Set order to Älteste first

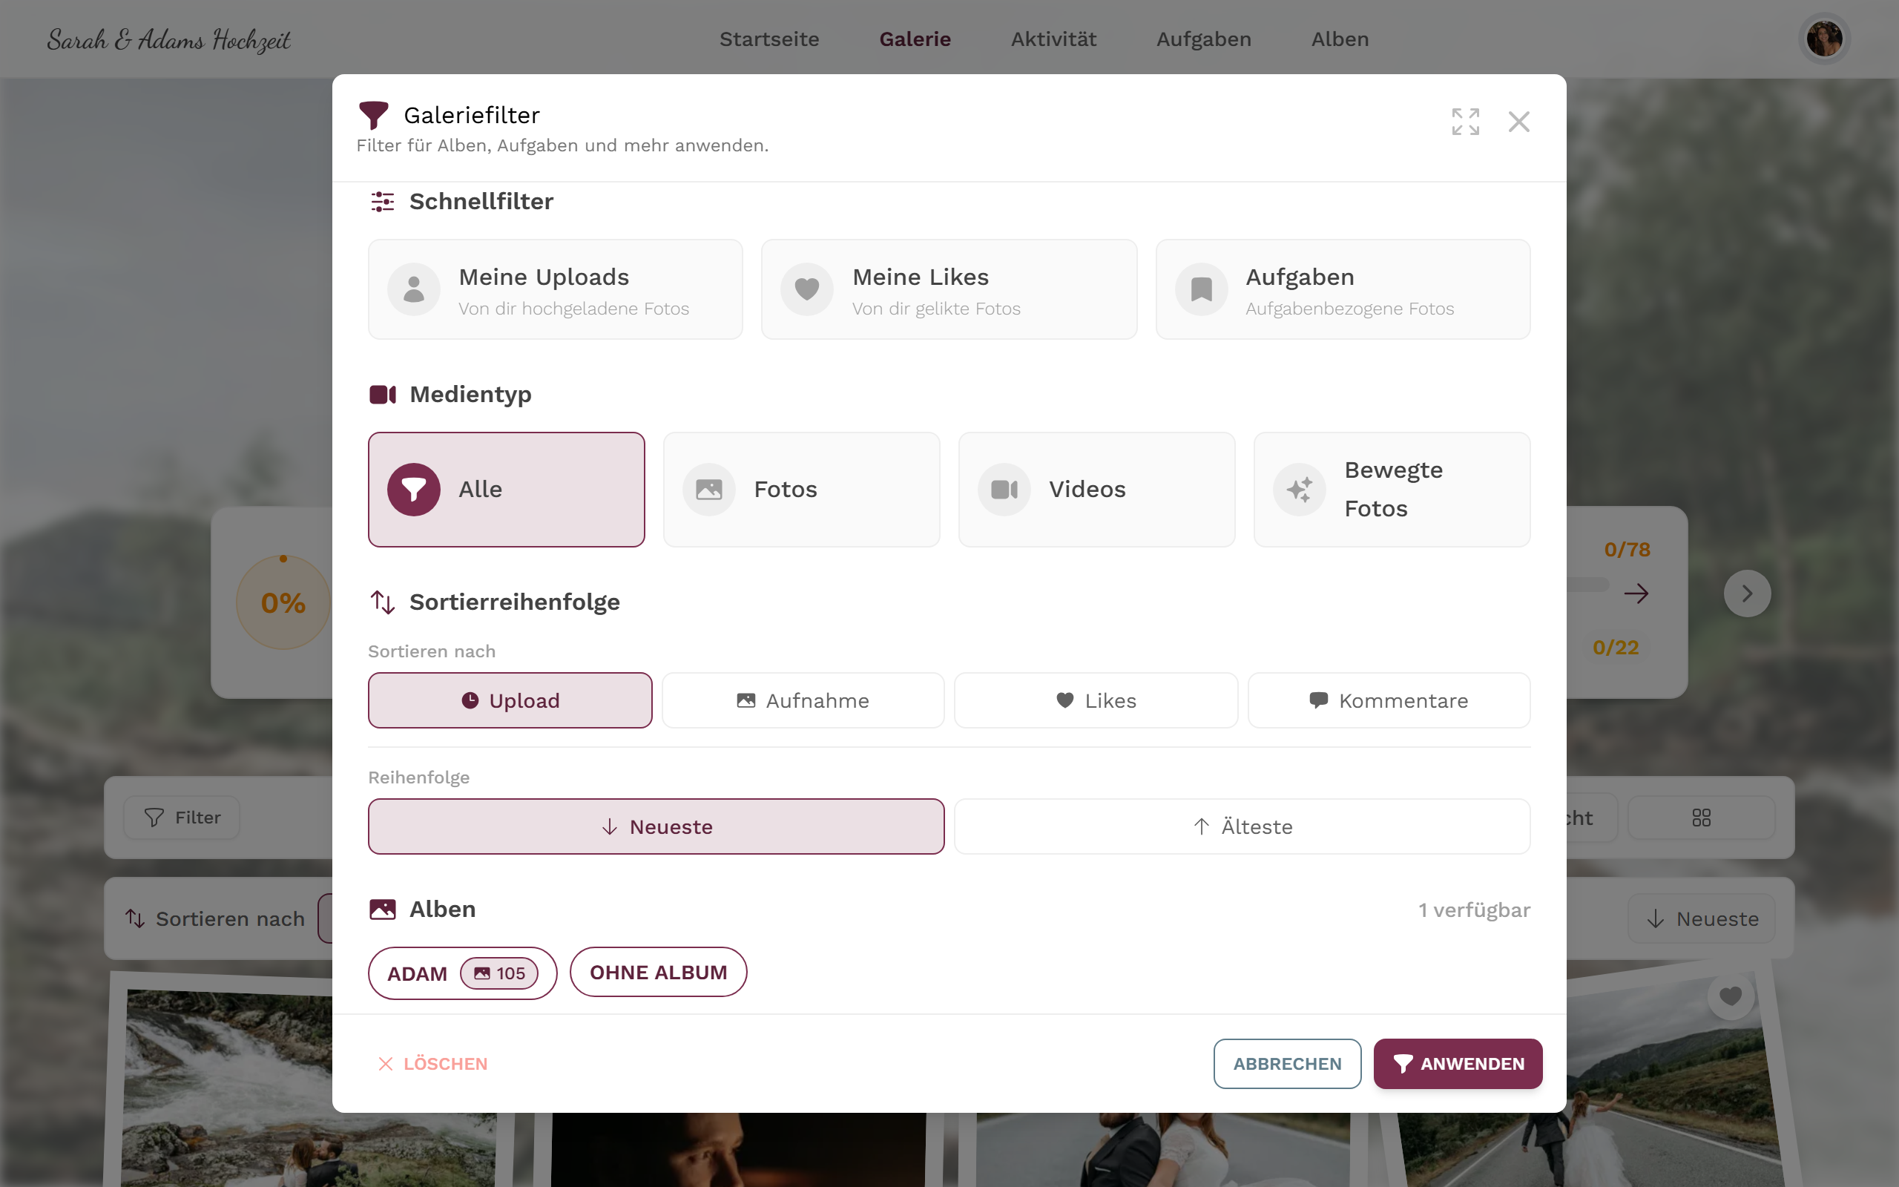(x=1243, y=826)
